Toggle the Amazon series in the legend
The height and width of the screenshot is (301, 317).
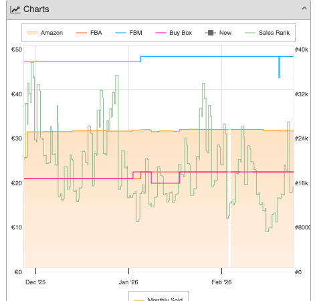(x=45, y=33)
